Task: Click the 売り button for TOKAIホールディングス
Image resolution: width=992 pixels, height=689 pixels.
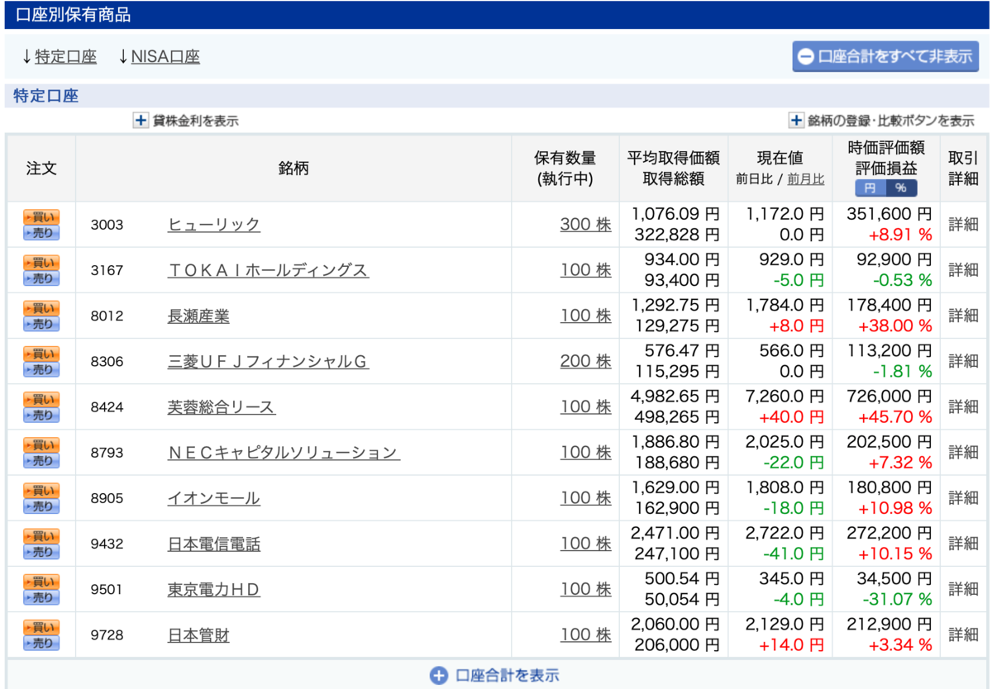Action: pyautogui.click(x=41, y=278)
